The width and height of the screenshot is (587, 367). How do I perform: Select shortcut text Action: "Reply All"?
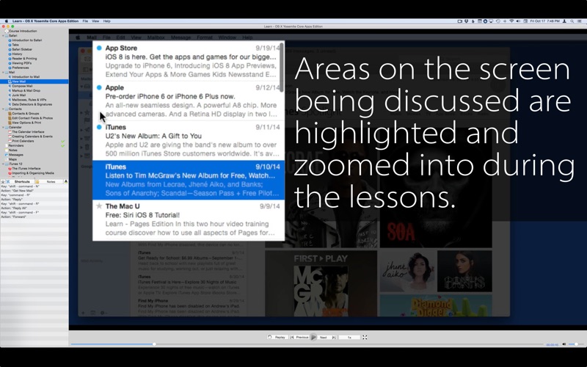(14, 208)
